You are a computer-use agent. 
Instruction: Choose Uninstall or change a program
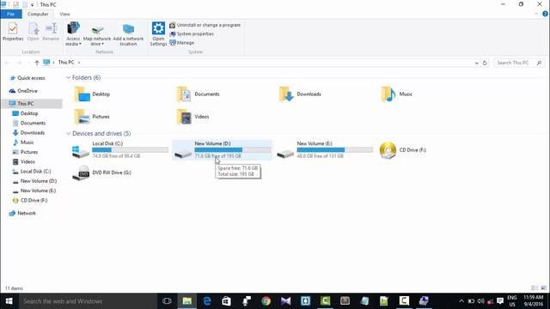tap(205, 25)
